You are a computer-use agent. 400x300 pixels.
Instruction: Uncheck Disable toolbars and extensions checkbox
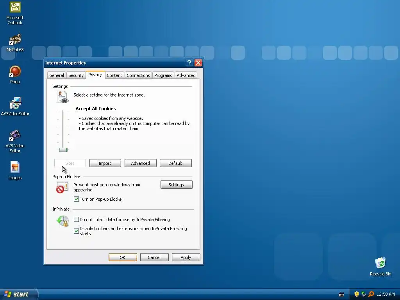76,231
